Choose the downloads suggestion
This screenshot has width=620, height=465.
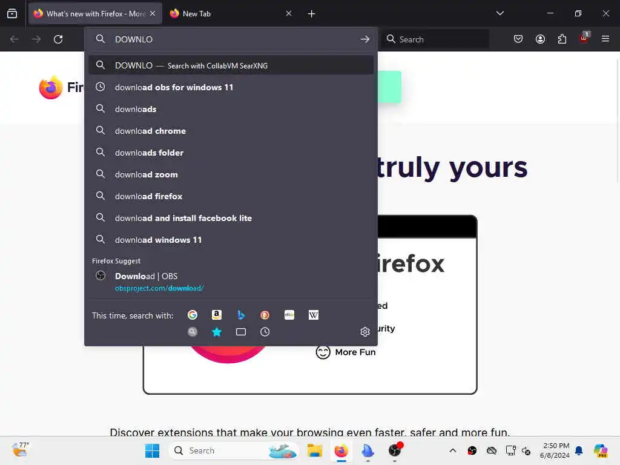click(231, 109)
